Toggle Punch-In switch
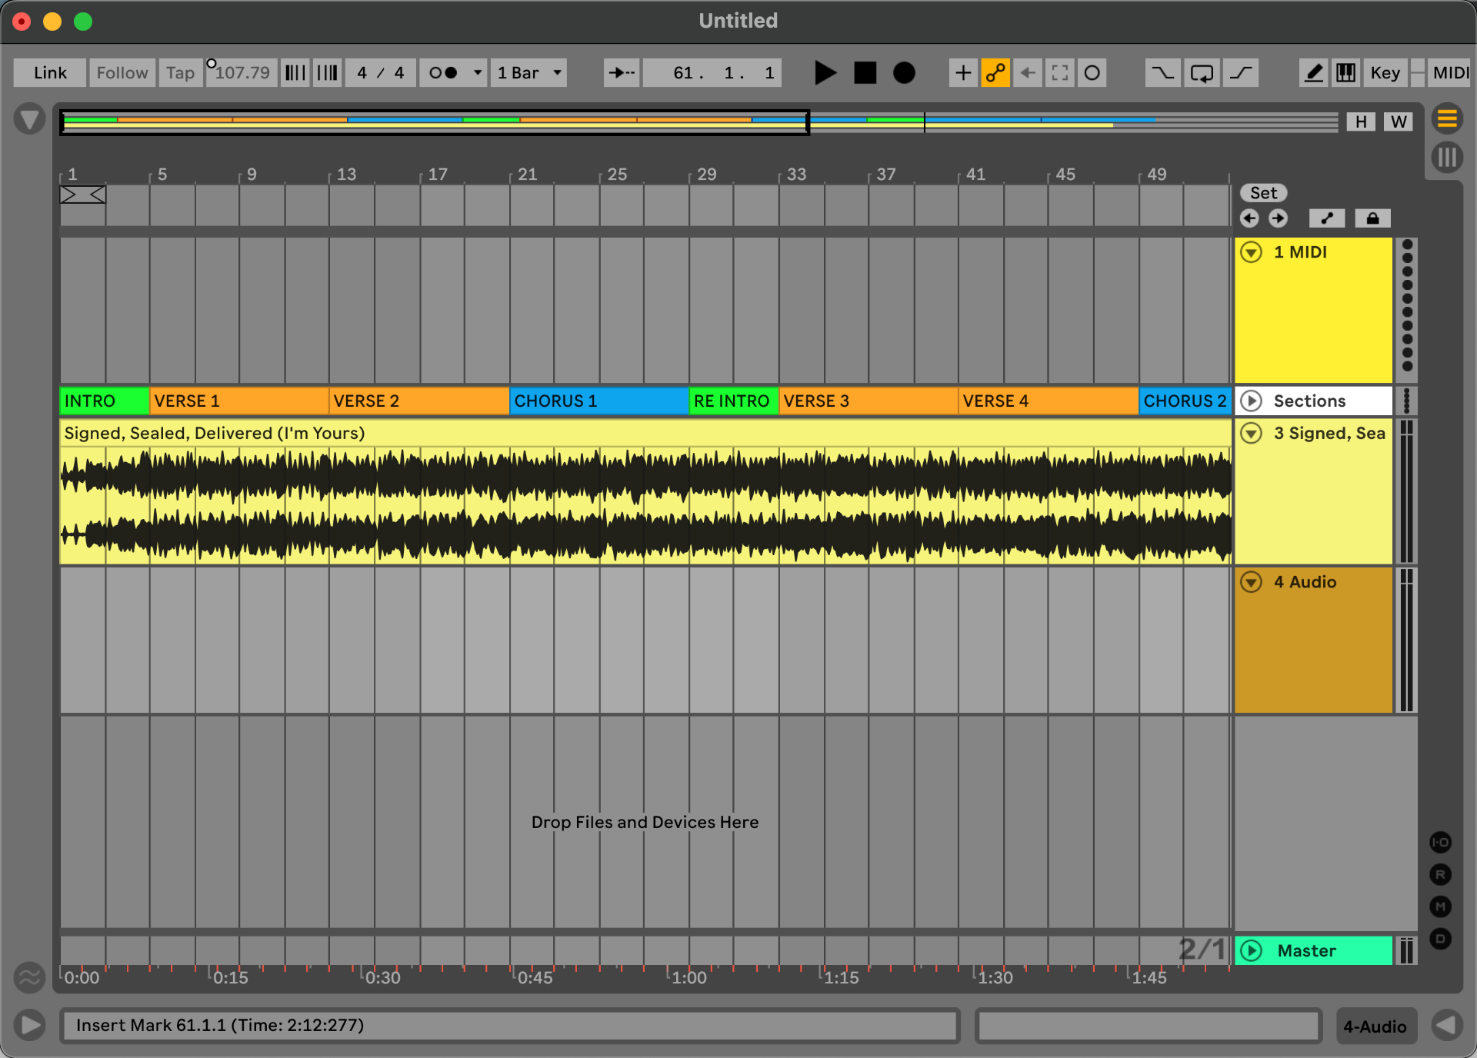Viewport: 1477px width, 1058px height. [x=1162, y=73]
